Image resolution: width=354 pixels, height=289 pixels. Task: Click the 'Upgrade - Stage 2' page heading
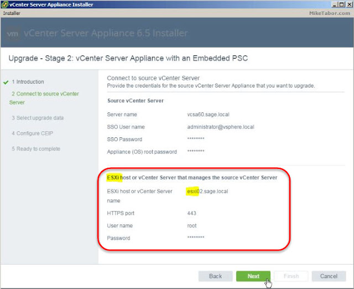click(x=128, y=58)
